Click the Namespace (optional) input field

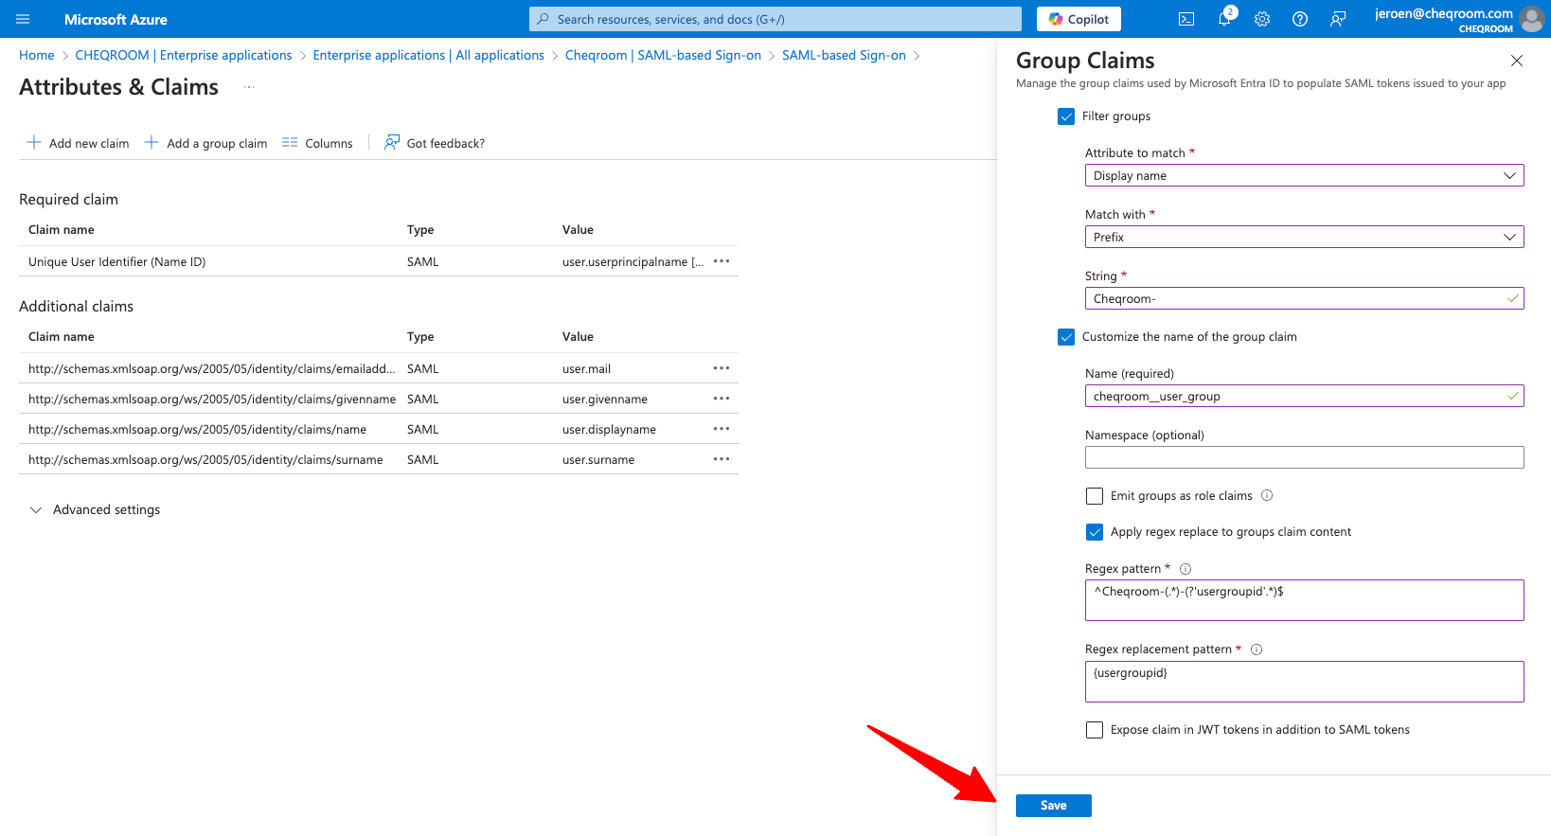click(1304, 458)
